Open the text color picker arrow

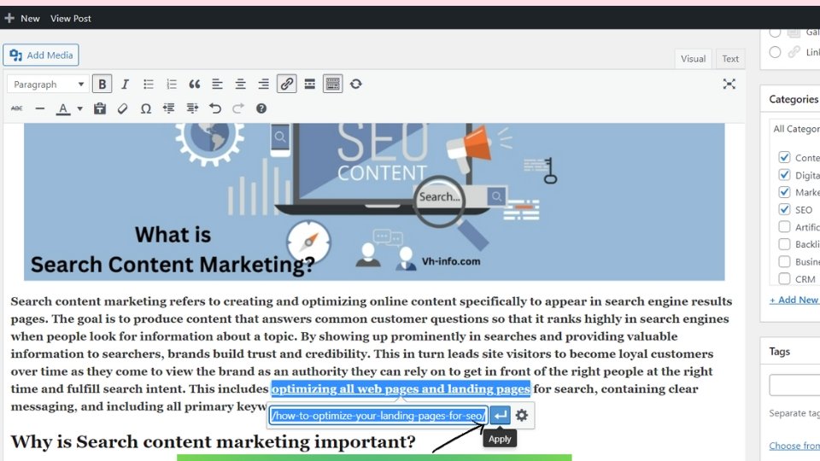[80, 108]
